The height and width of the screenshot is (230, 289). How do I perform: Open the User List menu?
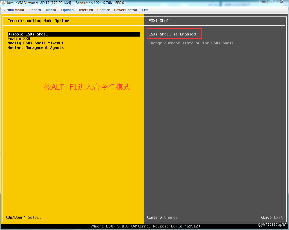[86, 10]
